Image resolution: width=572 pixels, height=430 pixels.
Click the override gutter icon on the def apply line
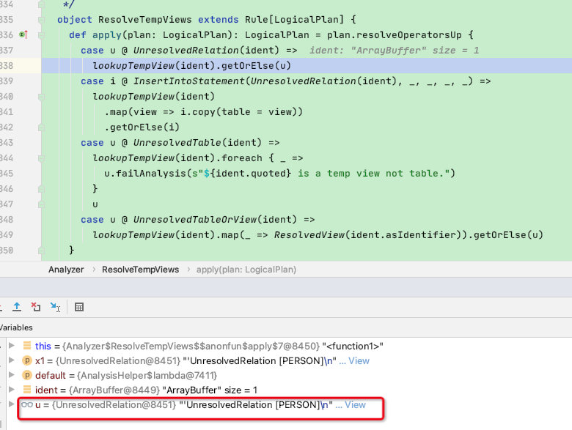[x=23, y=34]
